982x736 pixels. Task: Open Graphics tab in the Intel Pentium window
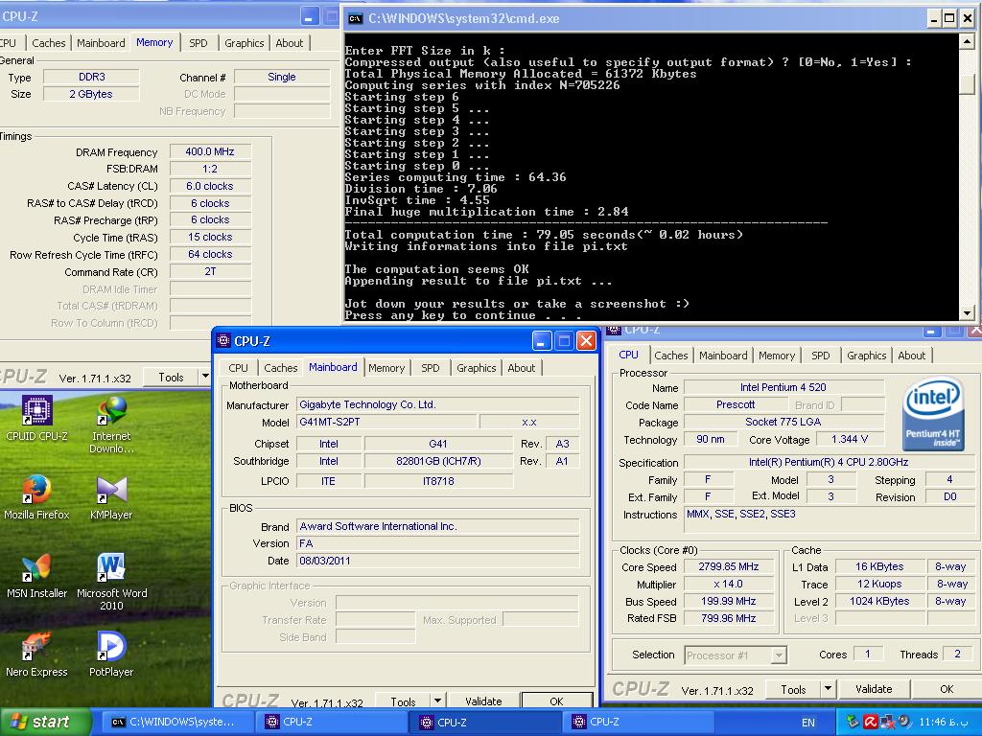[866, 356]
